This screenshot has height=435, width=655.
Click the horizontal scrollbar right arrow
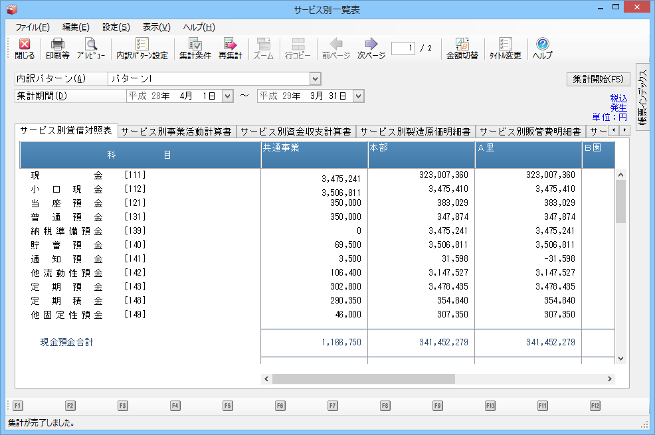[609, 379]
